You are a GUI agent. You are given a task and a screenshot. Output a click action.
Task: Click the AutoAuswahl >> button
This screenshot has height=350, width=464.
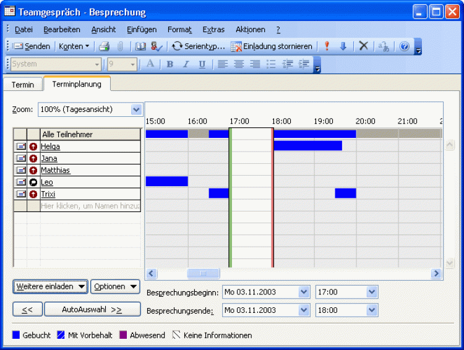(x=92, y=309)
